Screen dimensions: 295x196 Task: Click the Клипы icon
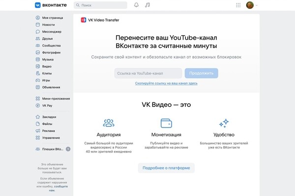point(38,73)
